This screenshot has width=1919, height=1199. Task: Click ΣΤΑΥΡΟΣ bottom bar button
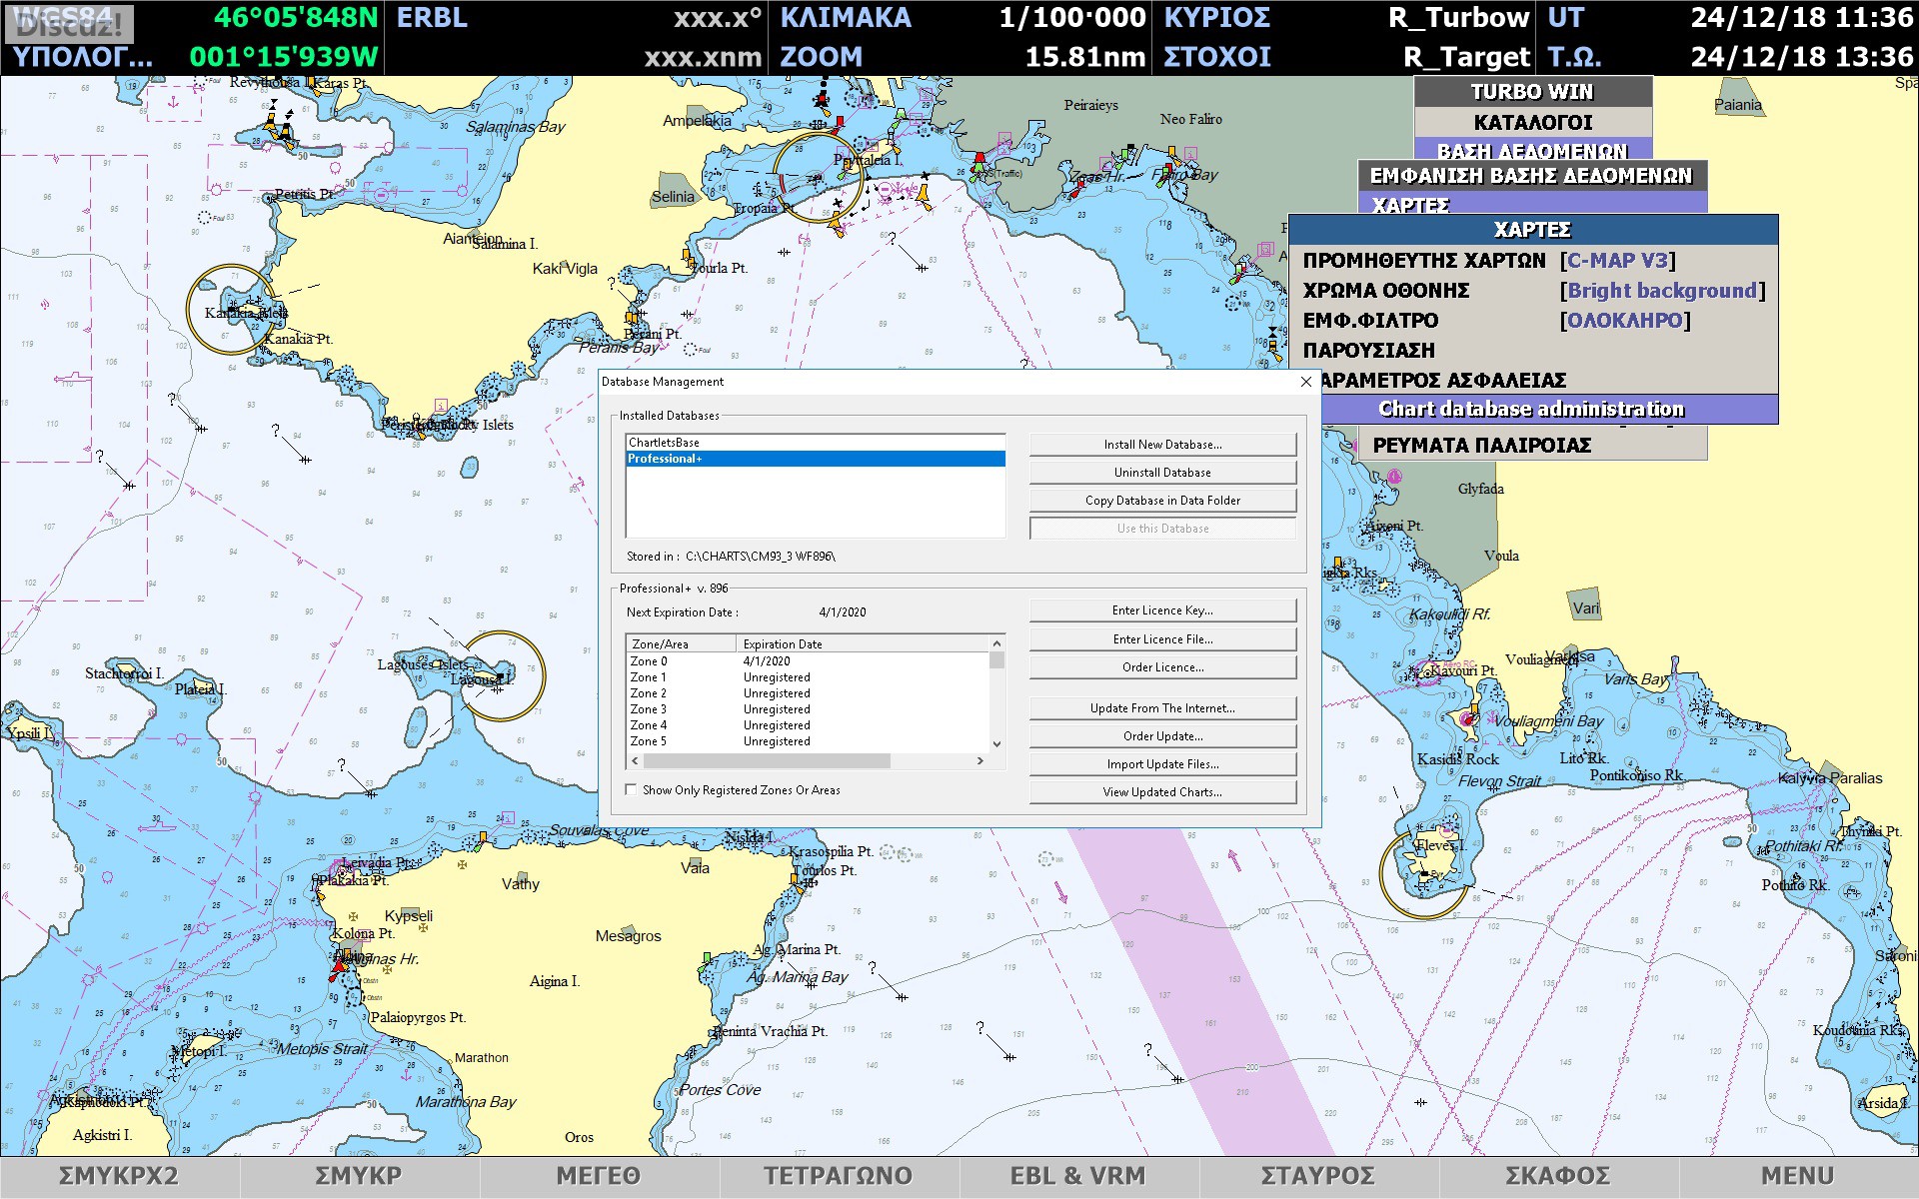[1318, 1177]
